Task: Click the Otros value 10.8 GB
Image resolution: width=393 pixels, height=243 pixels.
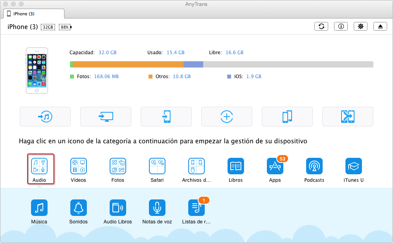Action: pos(182,77)
